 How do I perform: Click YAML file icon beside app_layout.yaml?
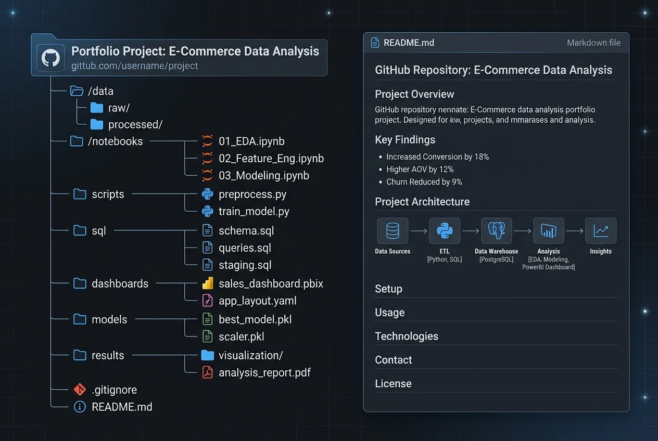pos(207,300)
